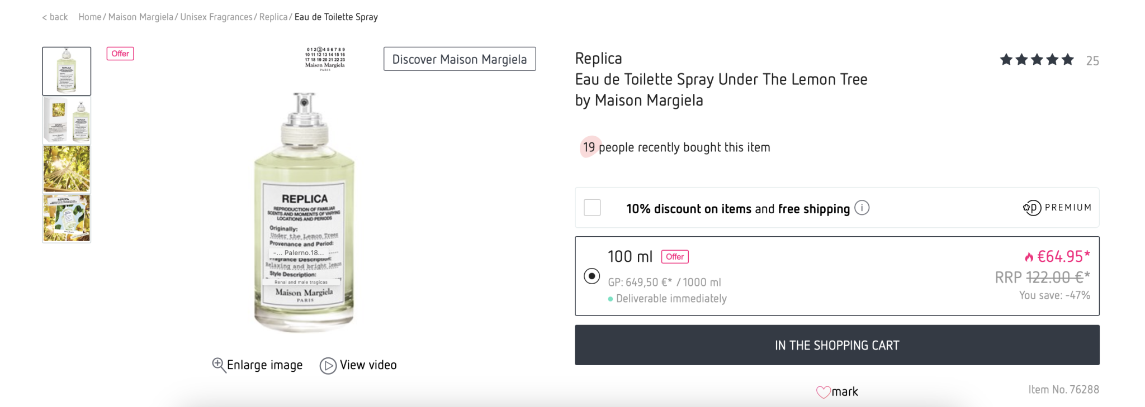Image resolution: width=1145 pixels, height=407 pixels.
Task: Click the five-star rating
Action: (x=1037, y=60)
